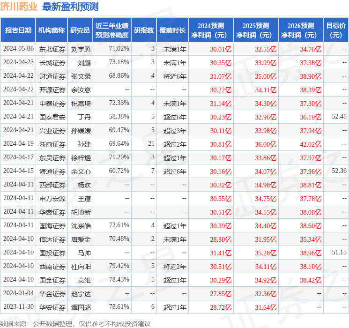
Task: Select institution 华安证券
Action: click(52, 307)
